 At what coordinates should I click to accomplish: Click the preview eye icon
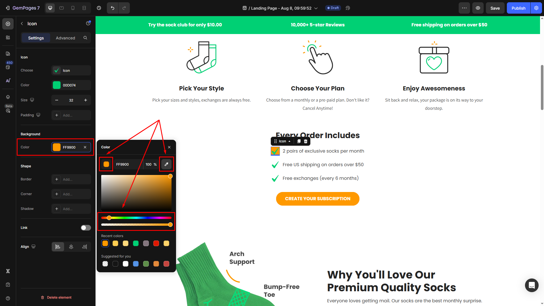coord(478,8)
